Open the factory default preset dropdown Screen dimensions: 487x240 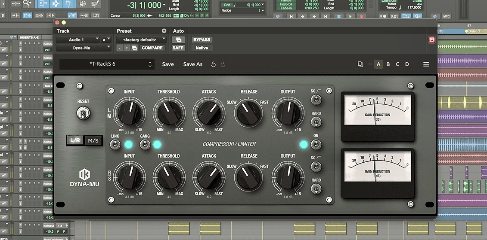(x=141, y=39)
